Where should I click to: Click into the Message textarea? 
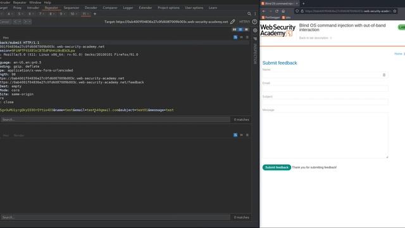325,135
